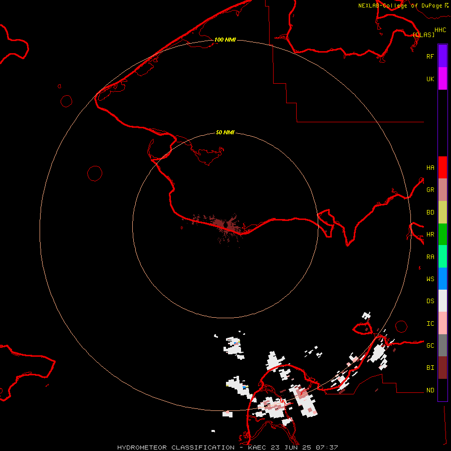Click the IC pink legend swatch
The image size is (451, 451).
click(x=442, y=323)
